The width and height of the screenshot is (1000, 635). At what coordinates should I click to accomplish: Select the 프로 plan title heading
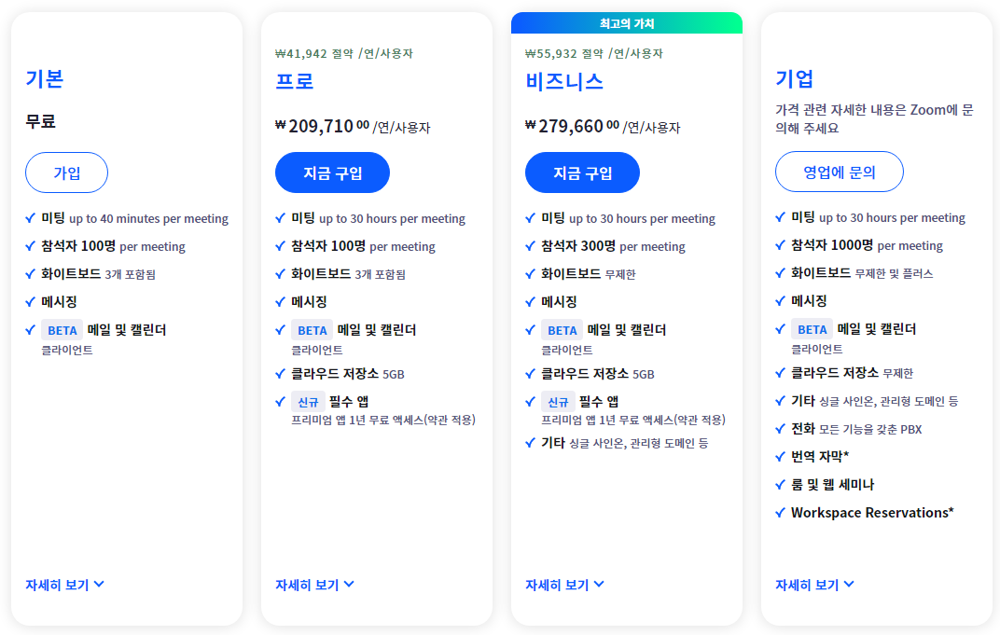295,82
